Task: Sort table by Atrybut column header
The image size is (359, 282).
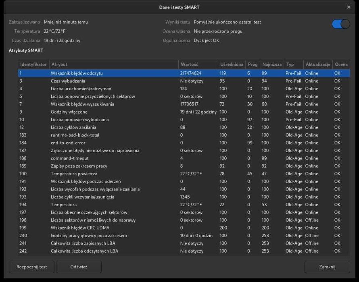Action: 113,64
